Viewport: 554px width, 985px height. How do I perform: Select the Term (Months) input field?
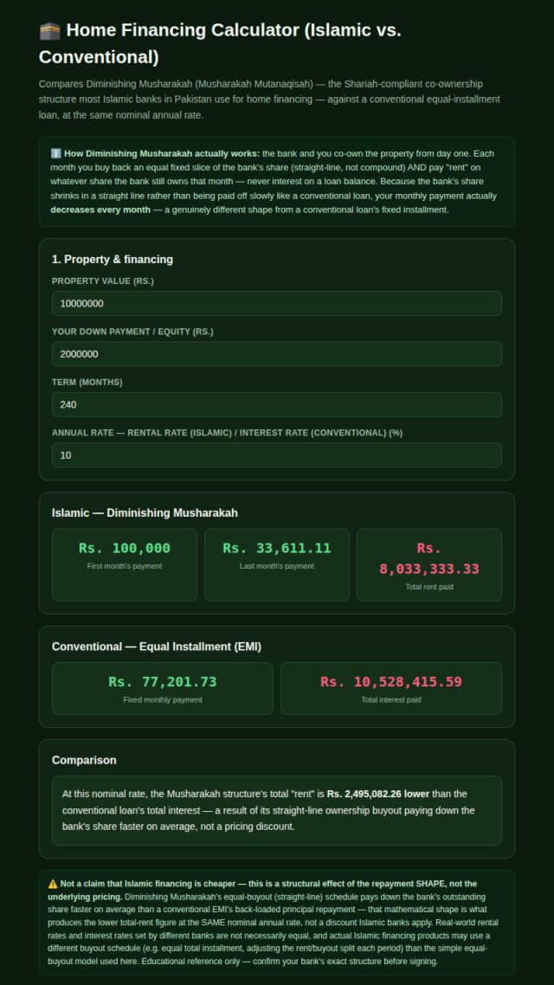pyautogui.click(x=276, y=404)
